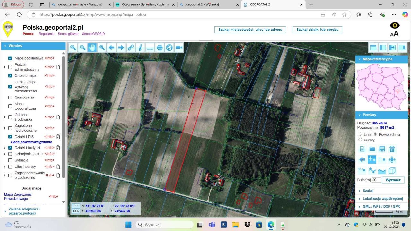Collapse Mapa referencyjna panel
Screen dimensions: 411x231
pos(381,59)
